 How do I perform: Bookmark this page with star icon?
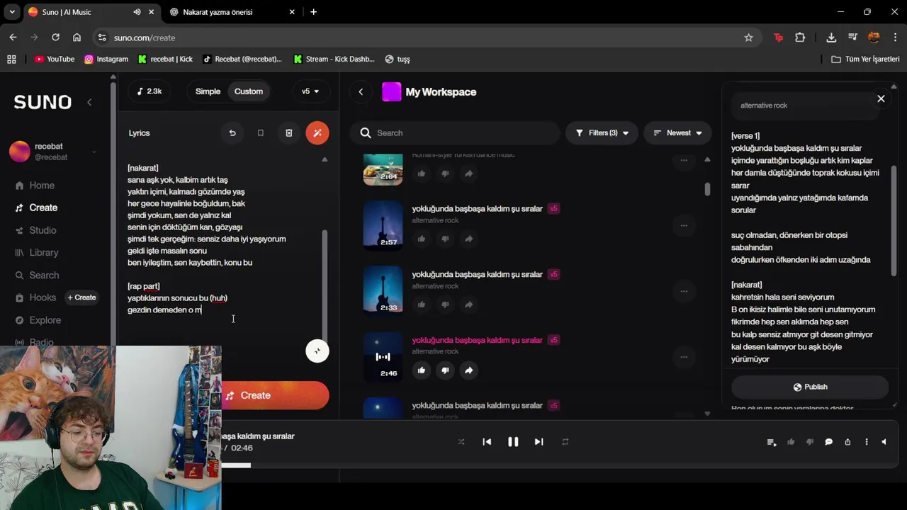pyautogui.click(x=748, y=38)
